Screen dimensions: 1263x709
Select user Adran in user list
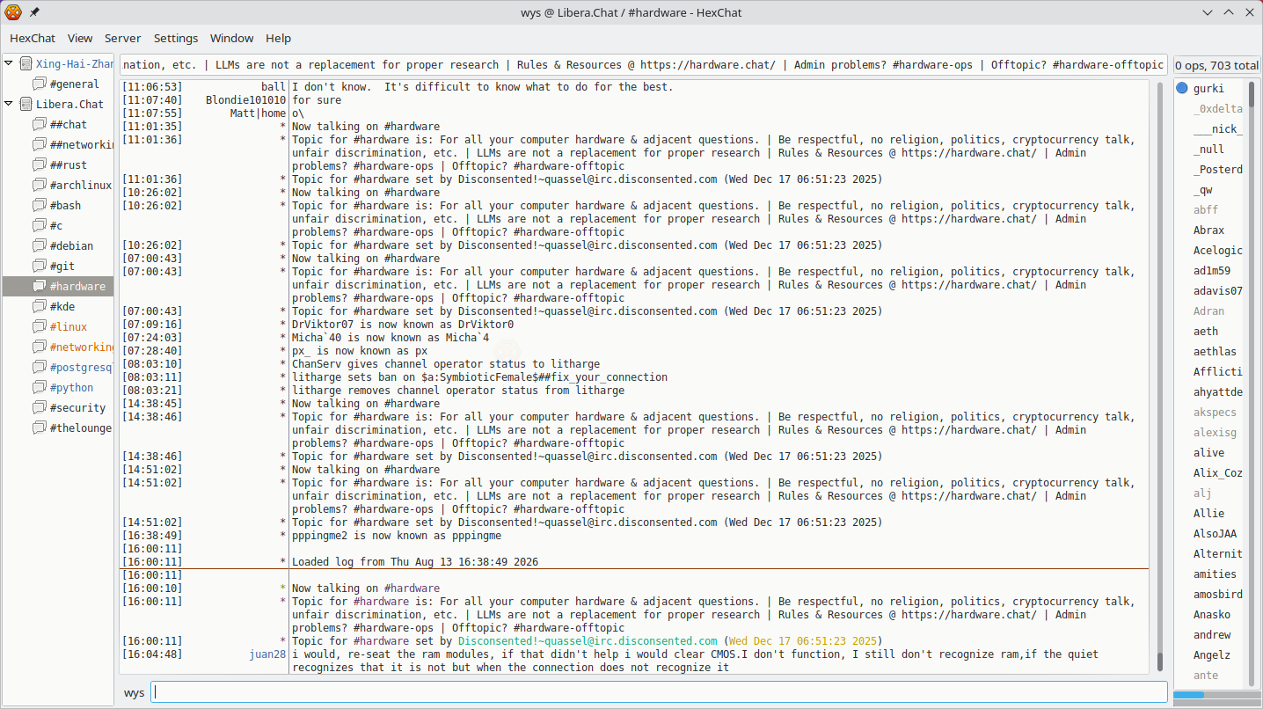(x=1208, y=311)
